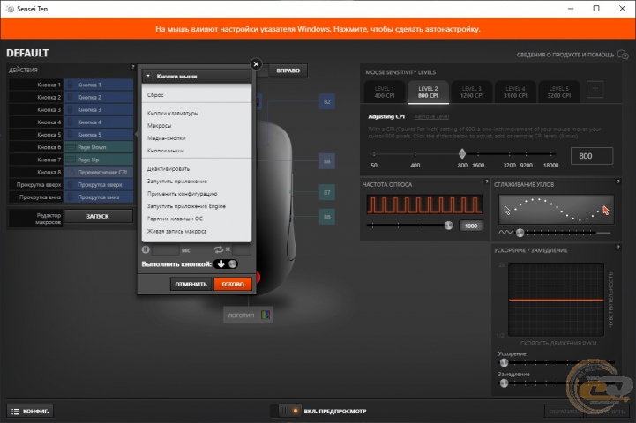Select the B2 button marker on mouse

click(x=327, y=101)
